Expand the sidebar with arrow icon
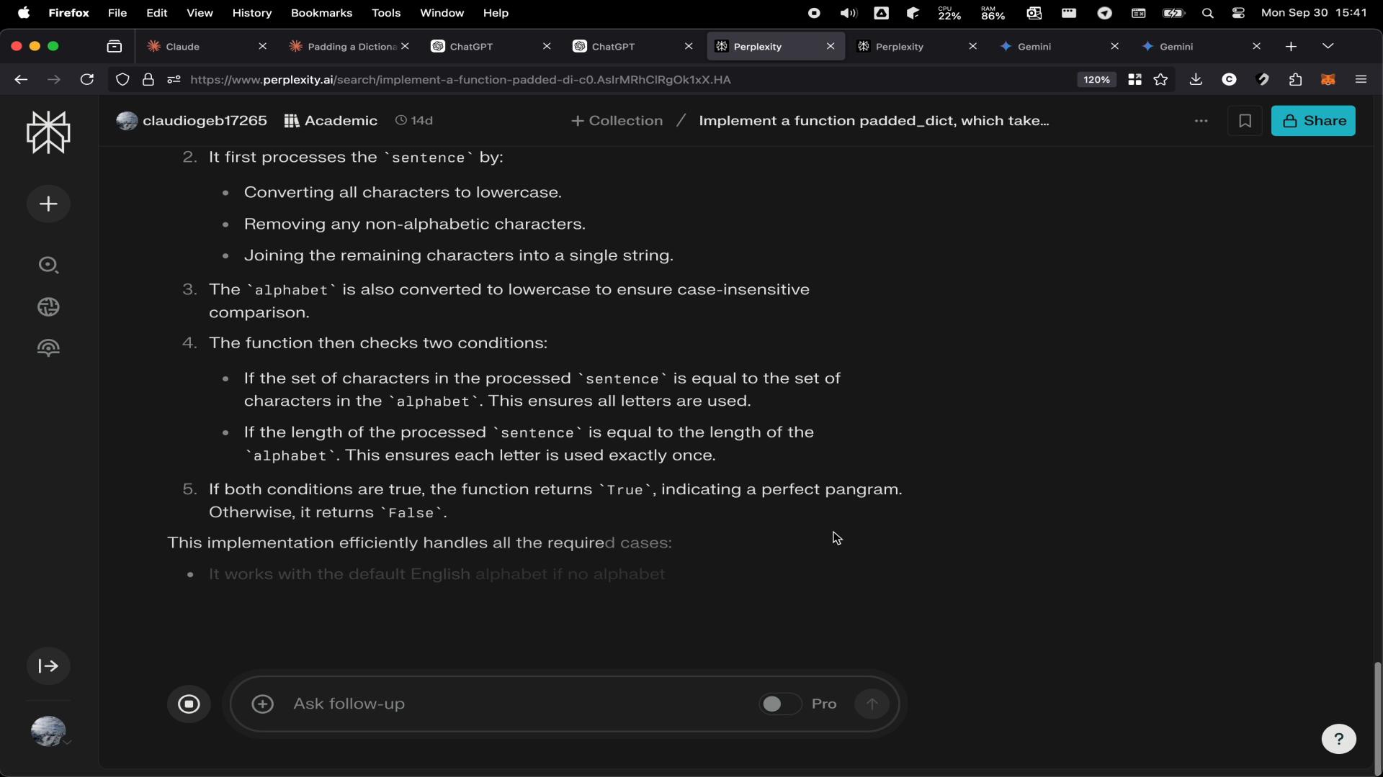The image size is (1383, 777). pos(48,666)
